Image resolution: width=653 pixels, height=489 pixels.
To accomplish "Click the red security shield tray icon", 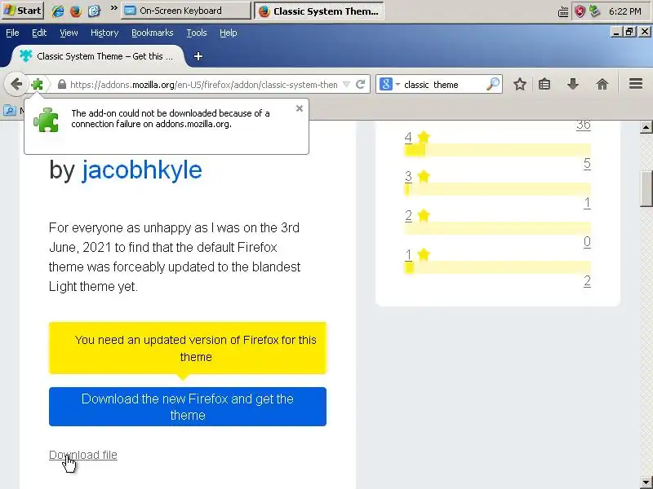I will tap(580, 11).
